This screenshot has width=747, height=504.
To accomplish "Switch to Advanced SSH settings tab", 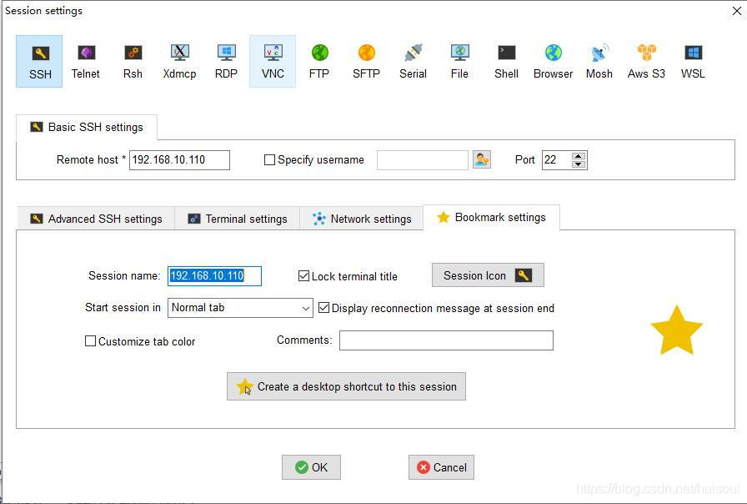I will pyautogui.click(x=96, y=219).
